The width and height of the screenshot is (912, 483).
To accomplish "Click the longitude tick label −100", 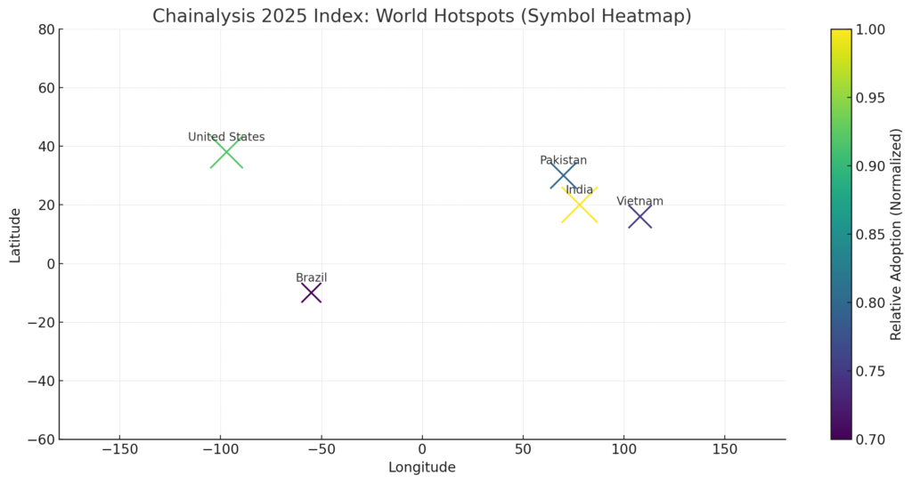I will 221,449.
